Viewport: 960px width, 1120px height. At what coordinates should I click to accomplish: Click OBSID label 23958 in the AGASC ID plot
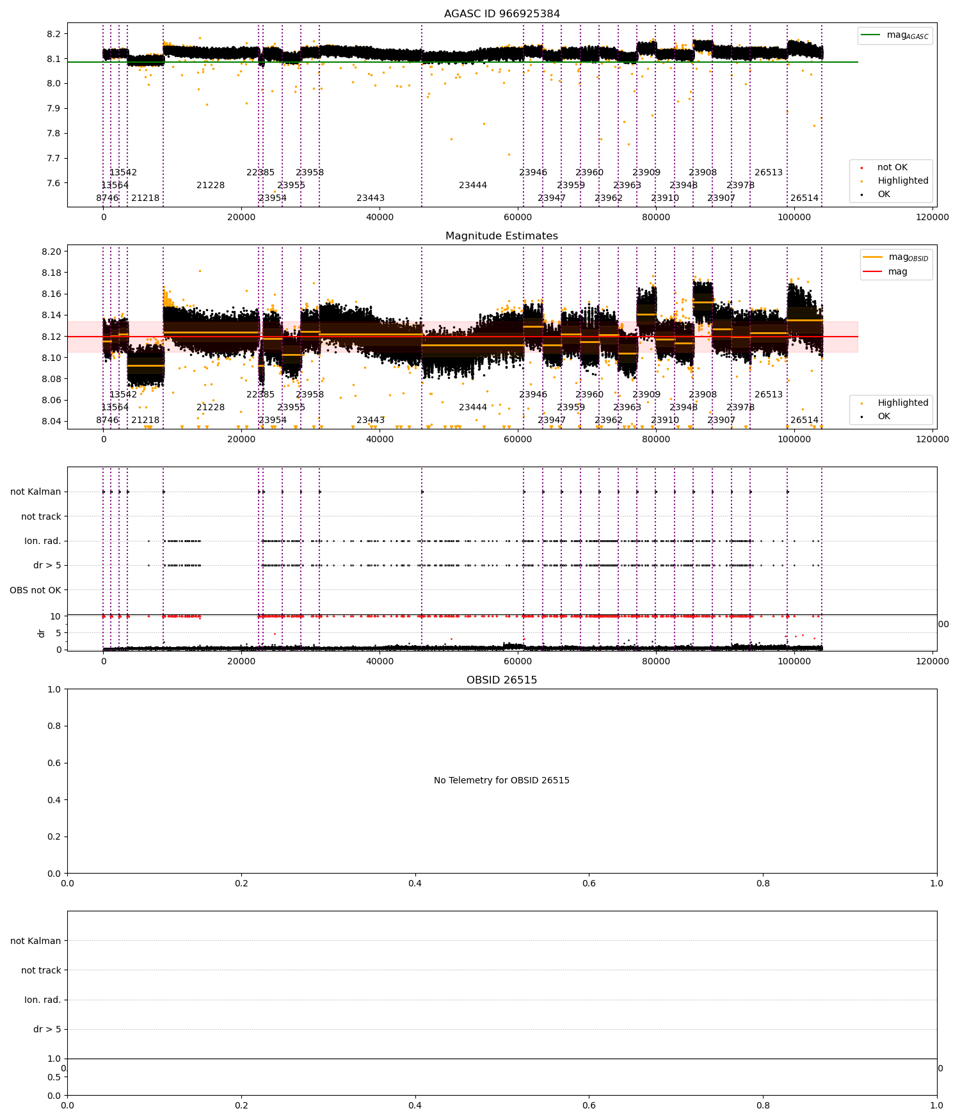coord(310,173)
